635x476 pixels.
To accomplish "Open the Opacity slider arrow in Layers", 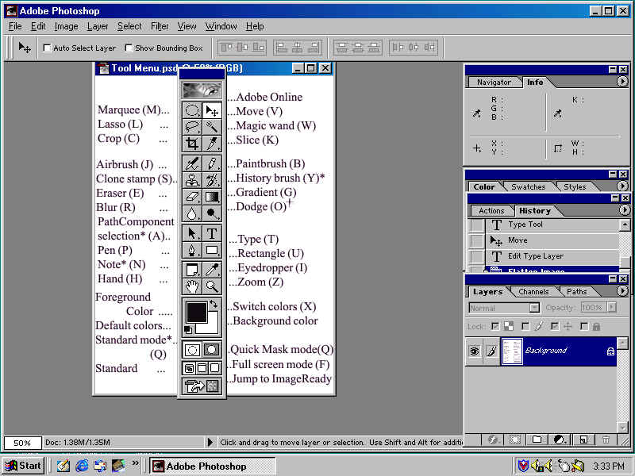I will [612, 307].
